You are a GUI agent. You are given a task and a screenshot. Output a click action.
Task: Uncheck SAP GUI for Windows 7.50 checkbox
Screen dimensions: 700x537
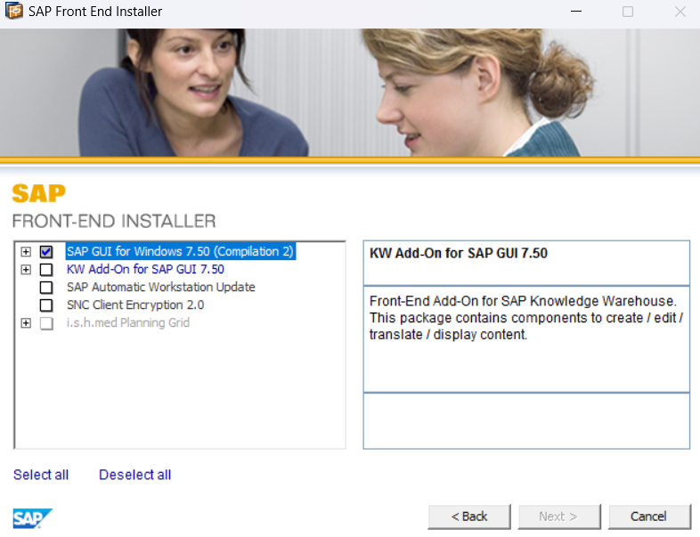click(46, 252)
